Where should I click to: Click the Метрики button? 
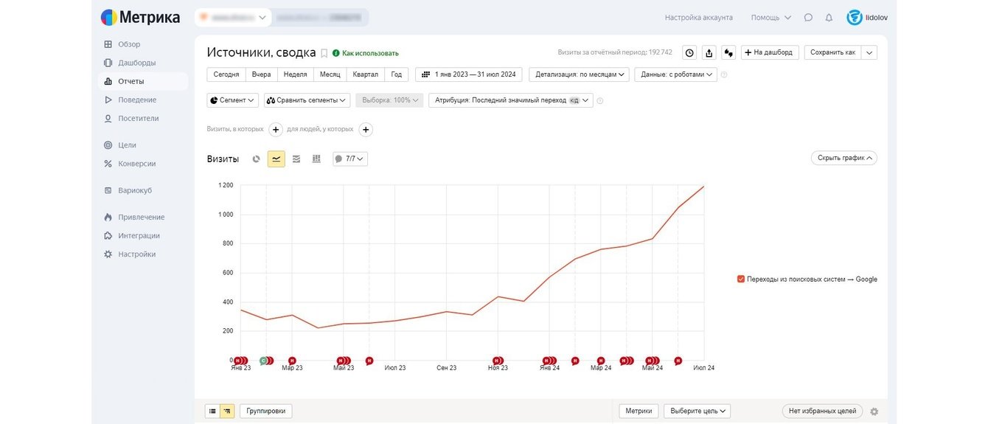click(x=639, y=411)
